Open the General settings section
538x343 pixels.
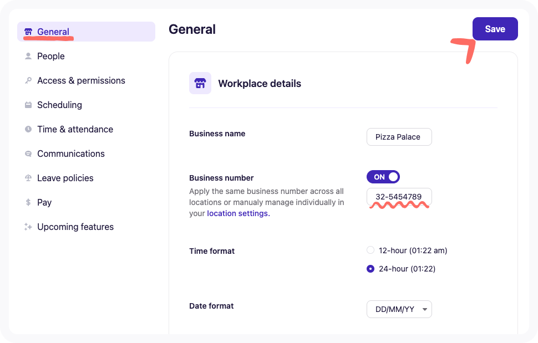pyautogui.click(x=53, y=32)
